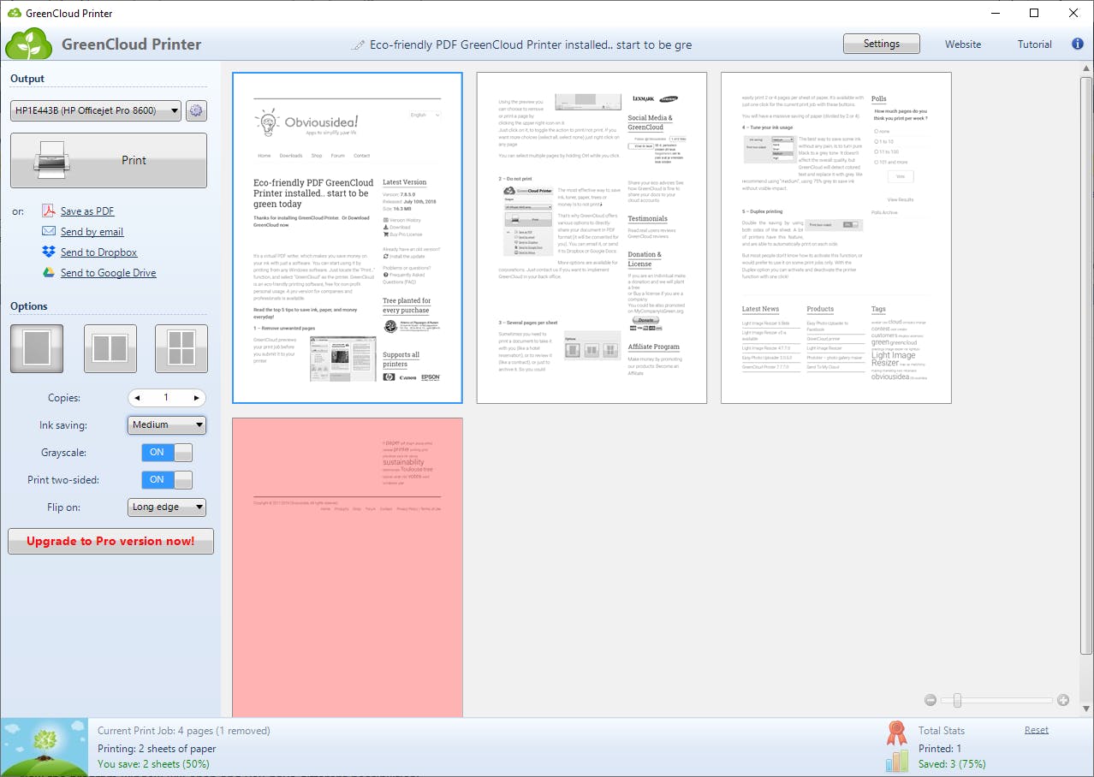Open printer properties gear icon

coord(196,110)
